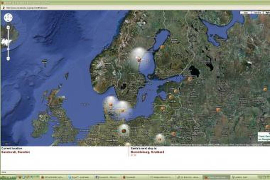Screen dimensions: 270x180
Task: Switch to the highlighted active taskbar window
Action: point(216,177)
